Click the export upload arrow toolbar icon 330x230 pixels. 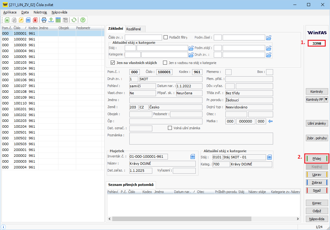click(x=51, y=20)
